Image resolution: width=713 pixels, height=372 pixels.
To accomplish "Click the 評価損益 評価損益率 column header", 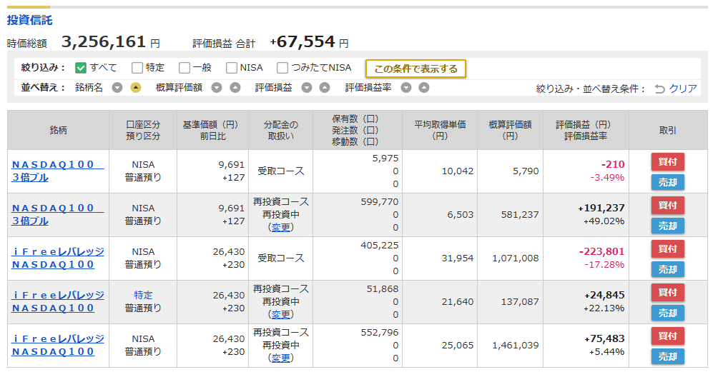I will tap(586, 131).
